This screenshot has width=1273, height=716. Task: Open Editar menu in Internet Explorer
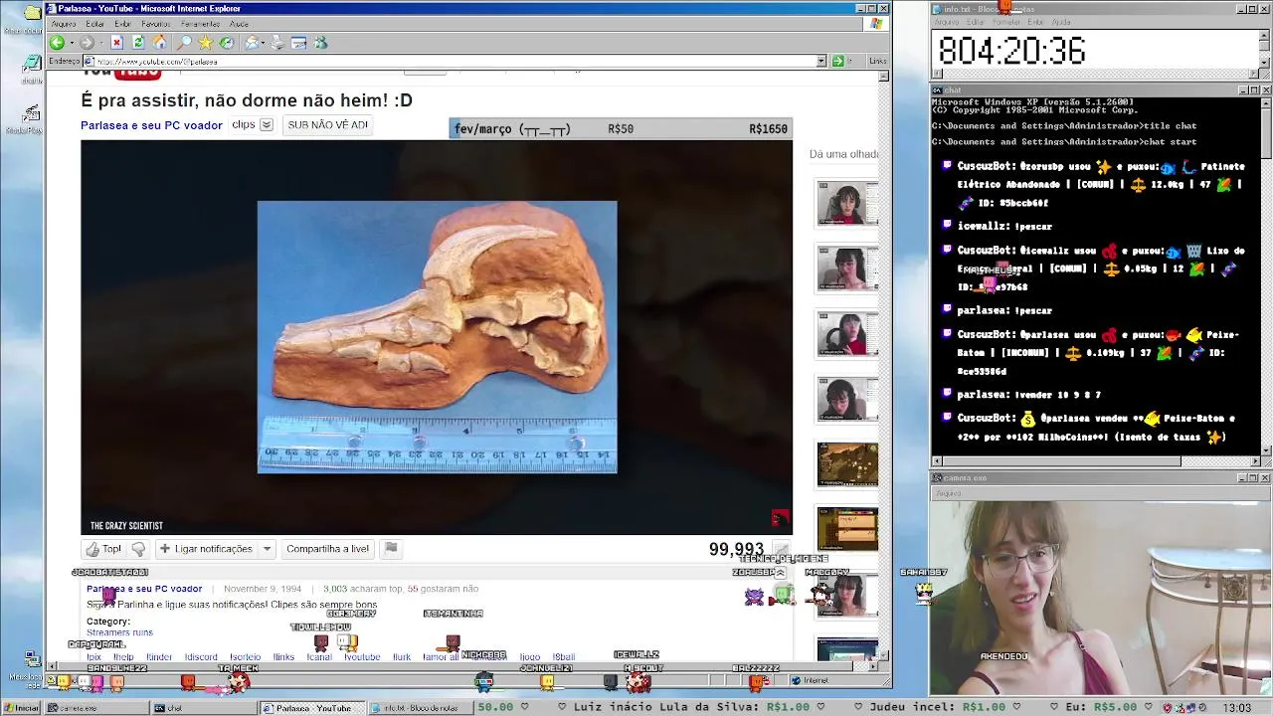[x=94, y=24]
